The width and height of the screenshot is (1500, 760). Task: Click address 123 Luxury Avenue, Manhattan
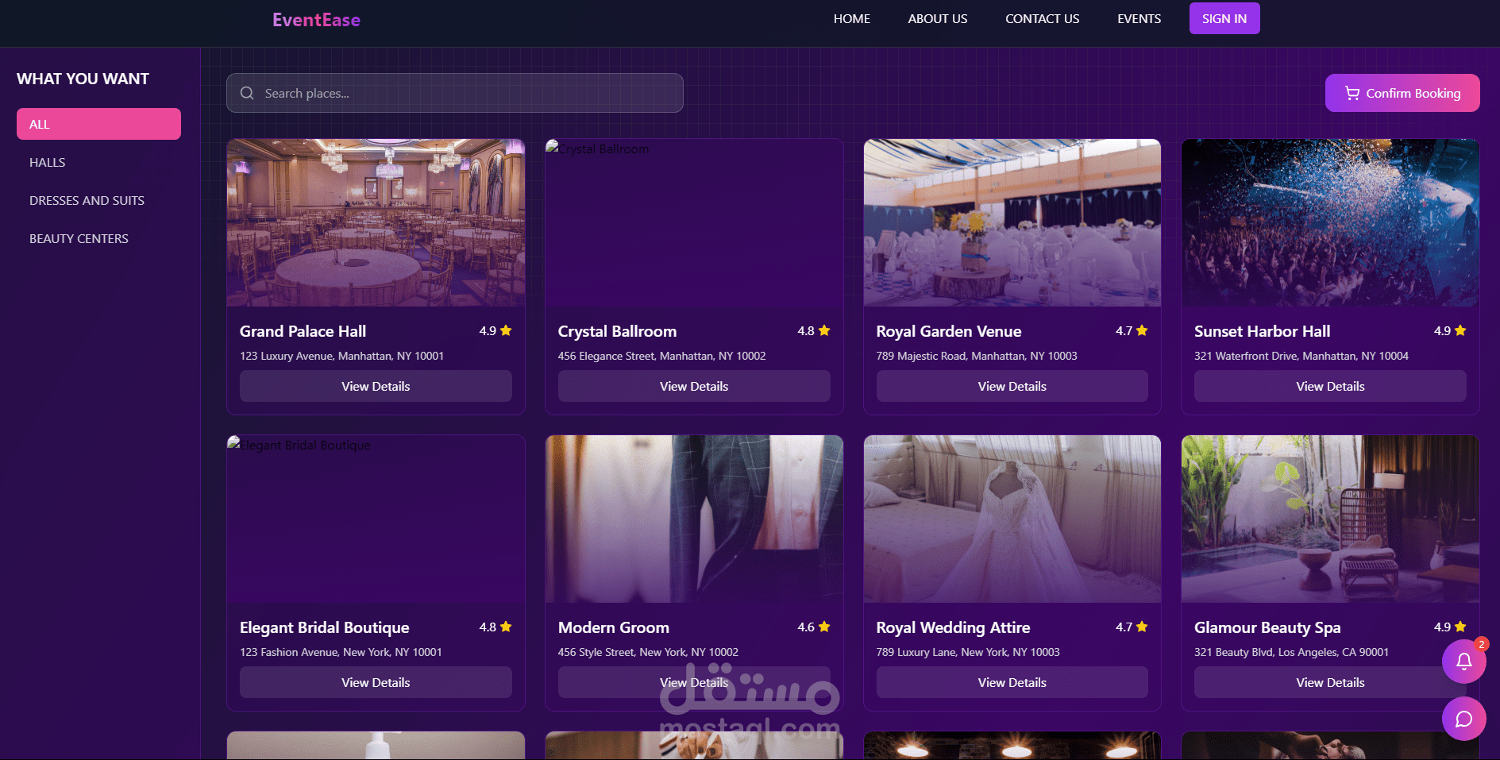pyautogui.click(x=341, y=356)
